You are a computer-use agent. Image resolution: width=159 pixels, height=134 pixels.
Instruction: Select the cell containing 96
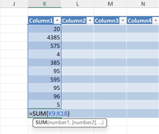(45, 96)
